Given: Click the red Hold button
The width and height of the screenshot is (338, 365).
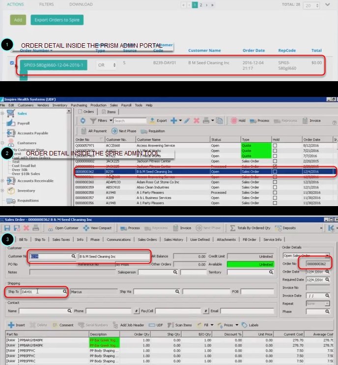Looking at the screenshot, I should [238, 121].
